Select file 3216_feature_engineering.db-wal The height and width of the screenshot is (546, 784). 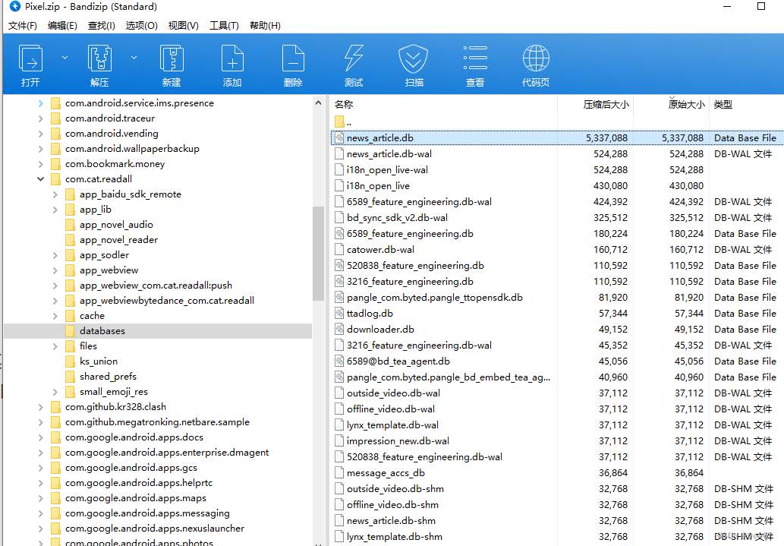[x=419, y=346]
